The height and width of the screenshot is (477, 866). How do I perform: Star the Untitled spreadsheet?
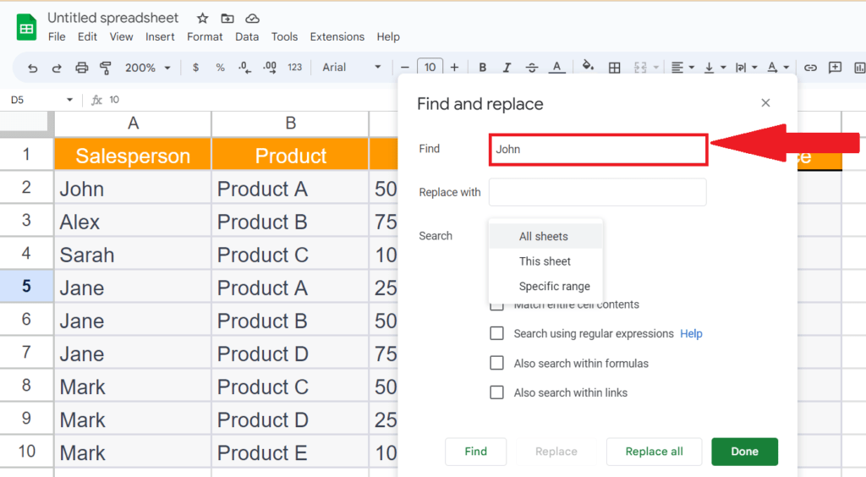pyautogui.click(x=203, y=19)
